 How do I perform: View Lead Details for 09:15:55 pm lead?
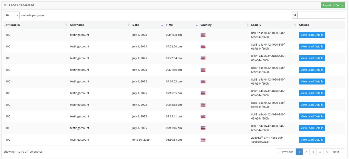click(312, 93)
